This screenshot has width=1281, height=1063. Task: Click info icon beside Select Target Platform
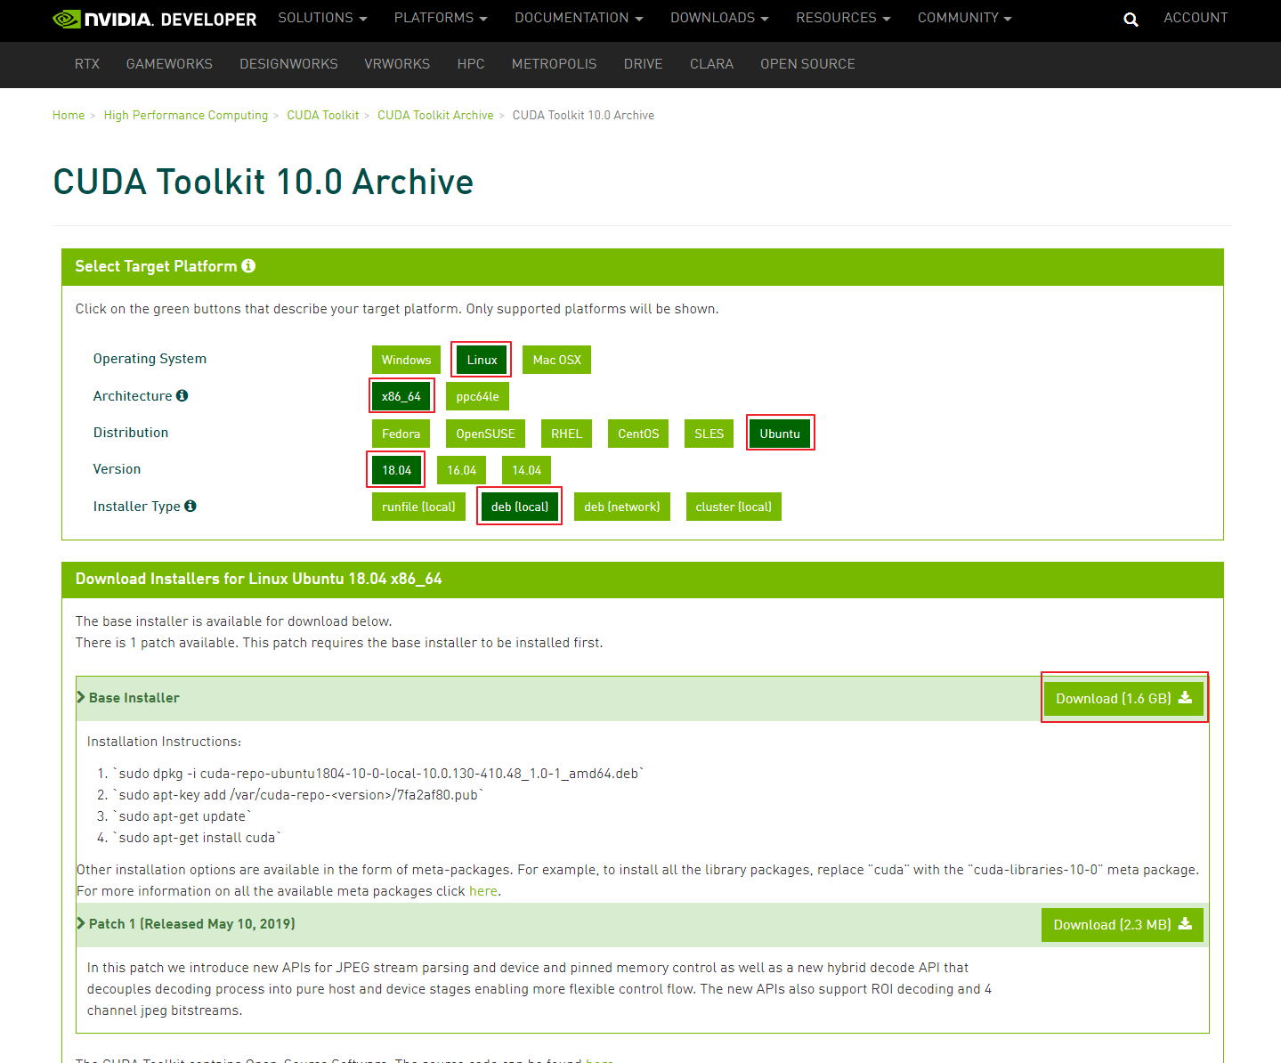[x=248, y=266]
